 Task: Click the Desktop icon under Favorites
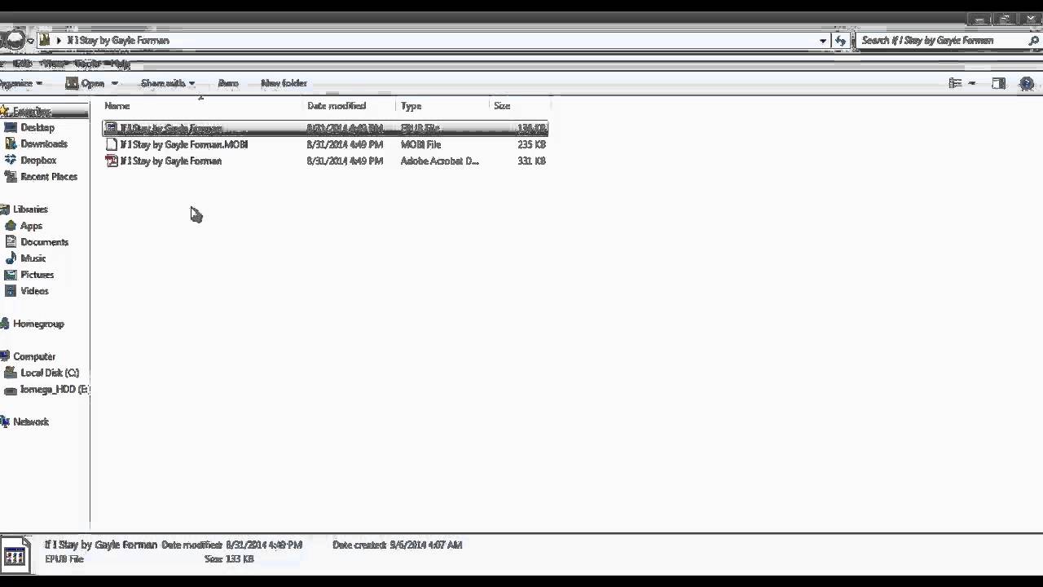click(11, 128)
